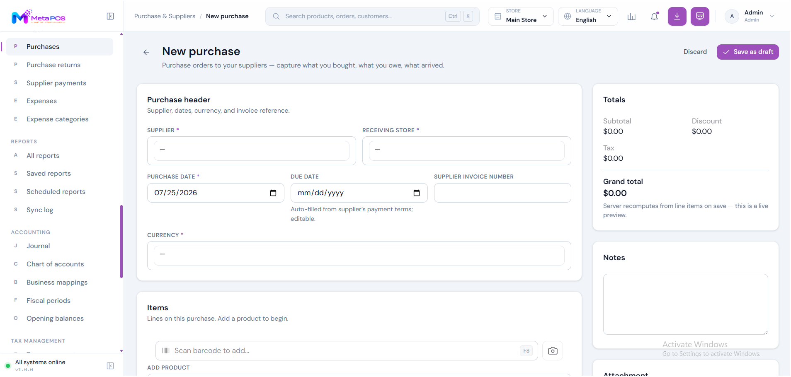
Task: Open Expense categories in sidebar
Action: click(x=59, y=119)
